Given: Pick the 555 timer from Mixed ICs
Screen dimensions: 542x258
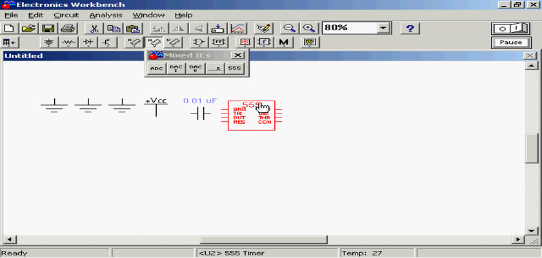Looking at the screenshot, I should click(x=235, y=69).
